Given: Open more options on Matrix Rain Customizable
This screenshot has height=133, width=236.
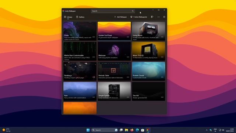Looking at the screenshot, I should click(94, 57).
